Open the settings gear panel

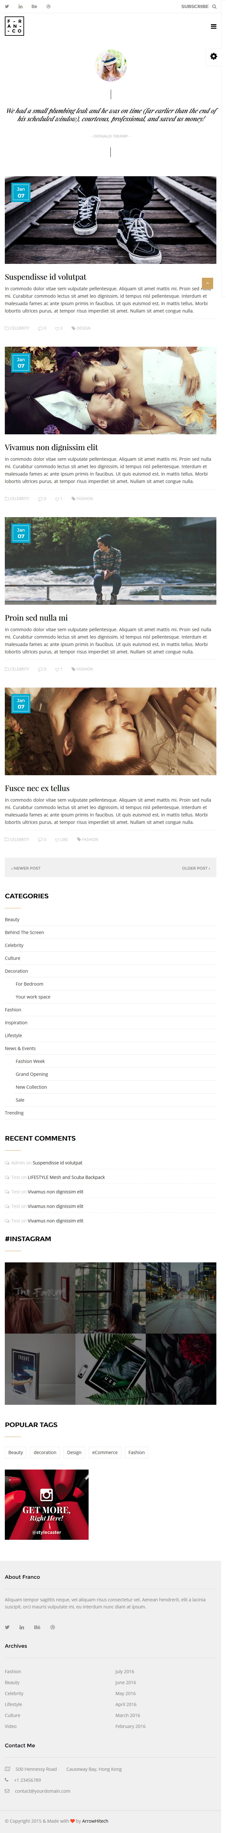(213, 56)
